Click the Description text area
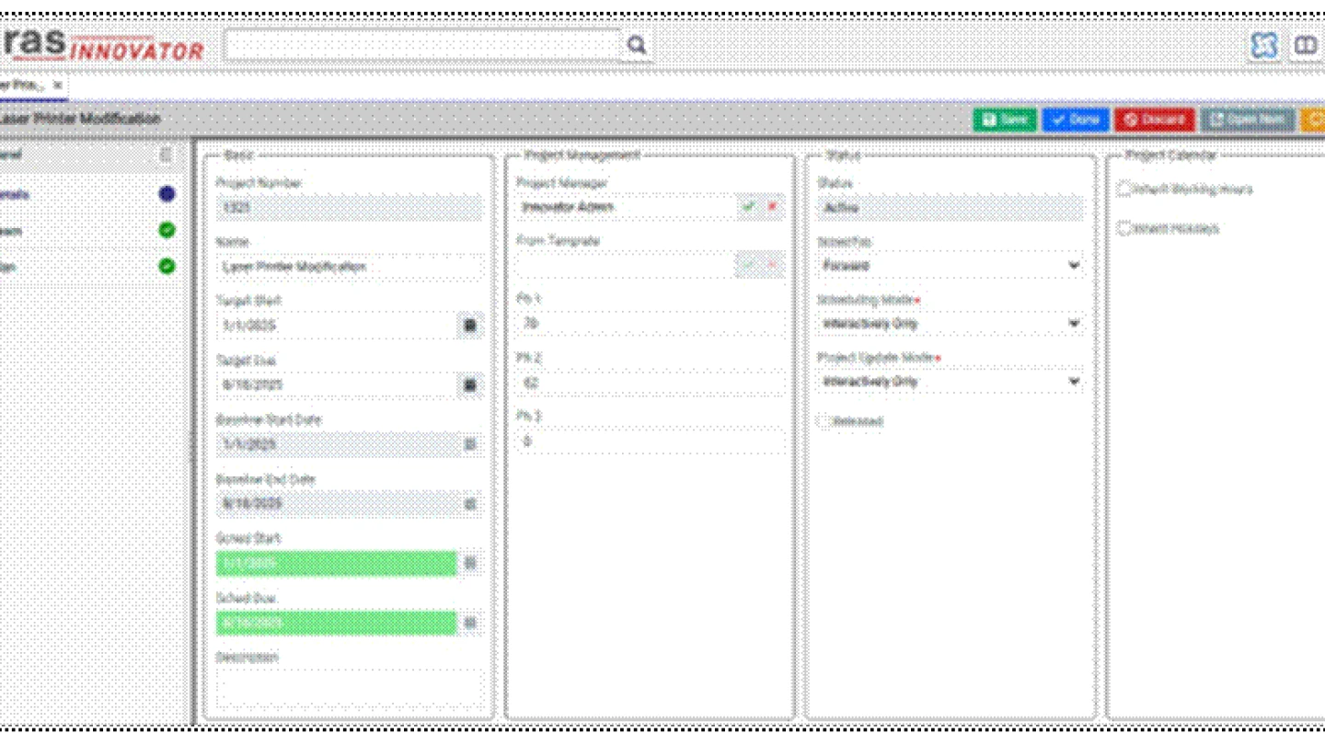 click(350, 692)
